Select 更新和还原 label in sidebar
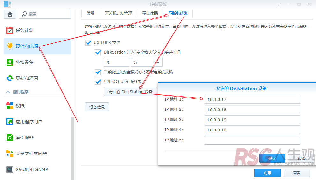The width and height of the screenshot is (316, 180). pos(27,78)
